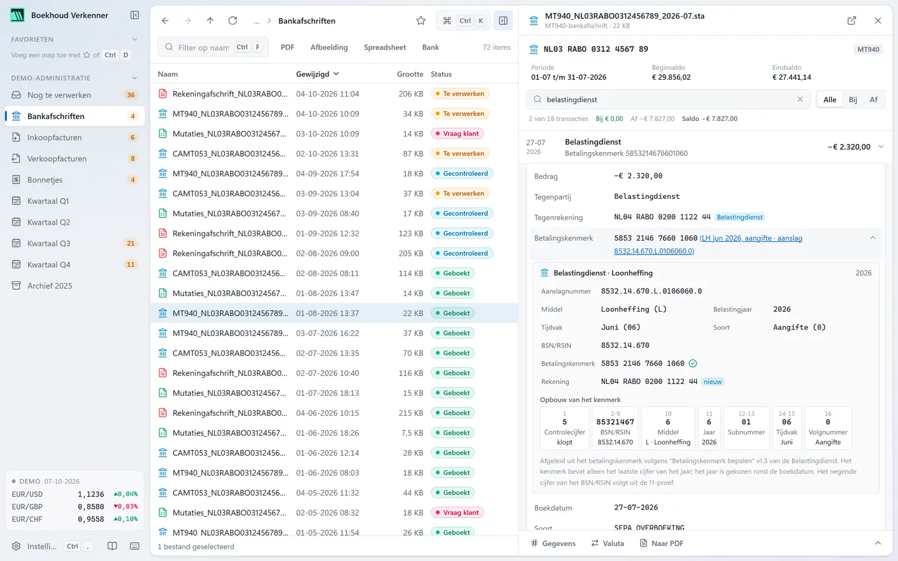Screen dimensions: 898x561
Task: Go forward with the right arrow
Action: (188, 21)
